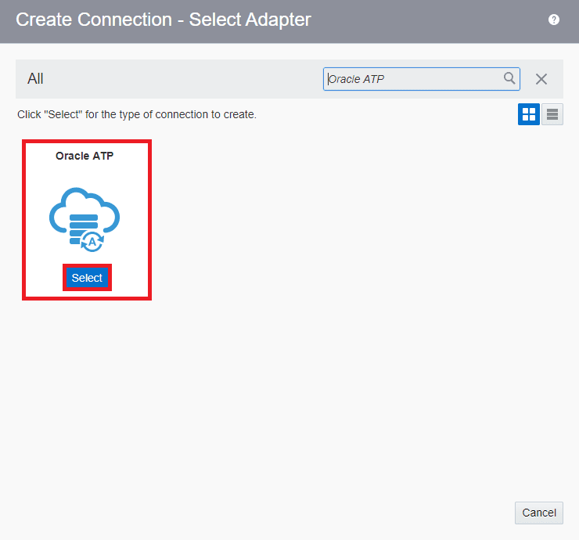Switch to list view
This screenshot has height=540, width=579.
coord(552,114)
